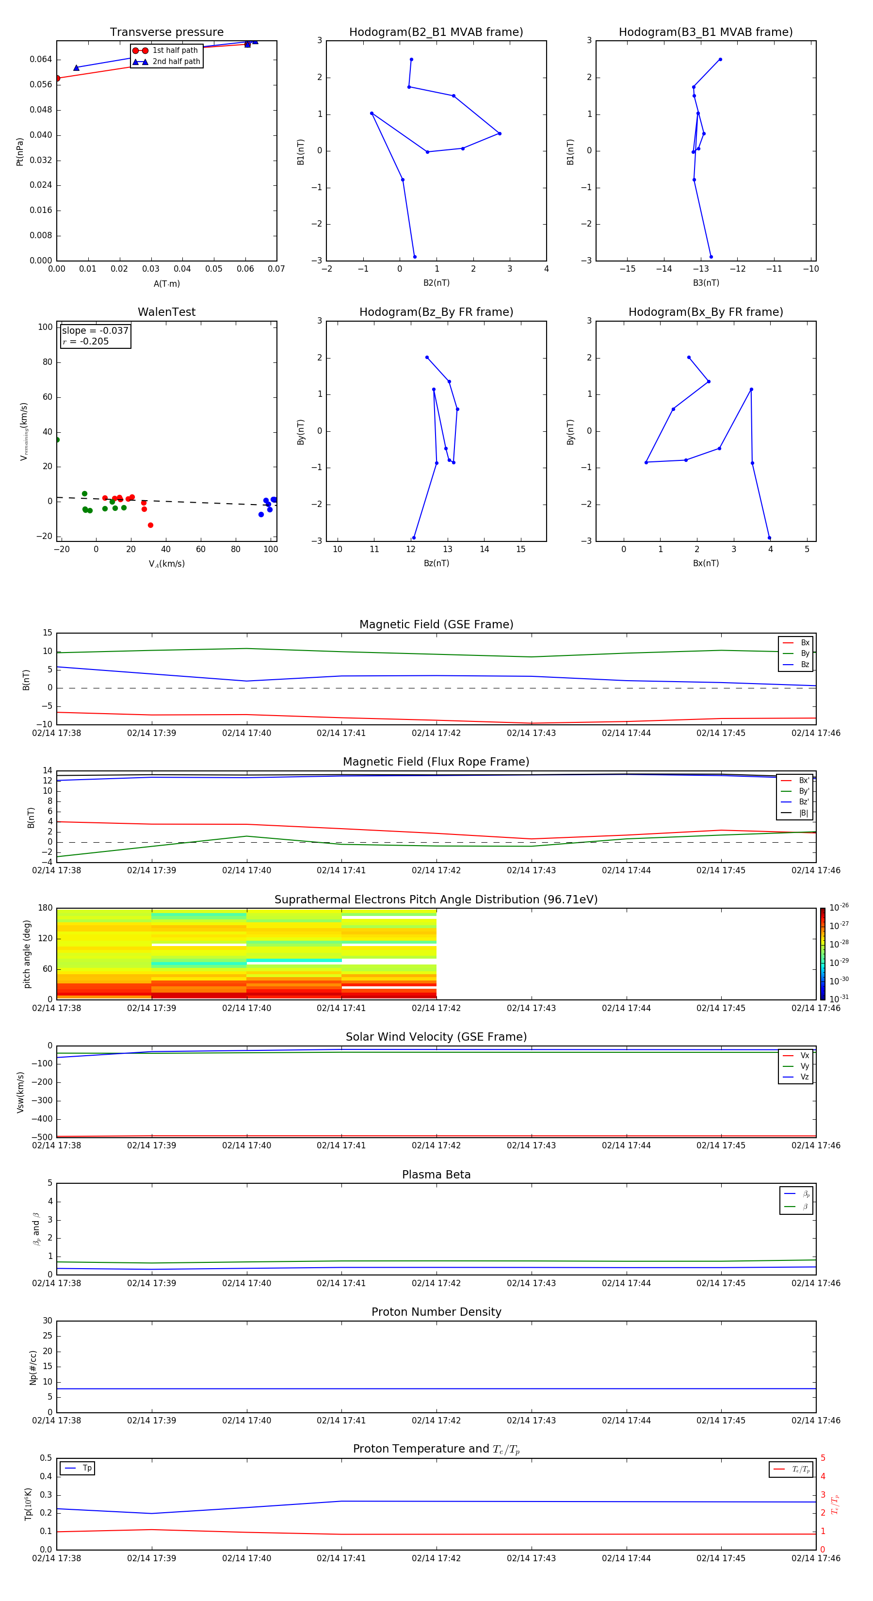Click the Bx' legend entry in Flux Rope plot
873x1601 pixels.
[x=795, y=781]
